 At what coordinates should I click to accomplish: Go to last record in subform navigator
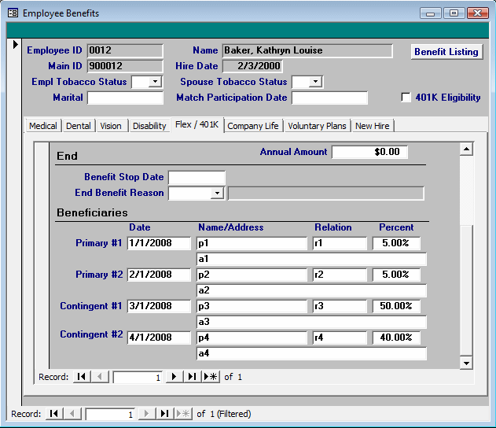coord(192,377)
